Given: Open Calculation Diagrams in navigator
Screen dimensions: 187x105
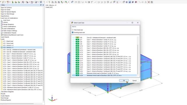Looking at the screenshot, I should tap(7, 92).
